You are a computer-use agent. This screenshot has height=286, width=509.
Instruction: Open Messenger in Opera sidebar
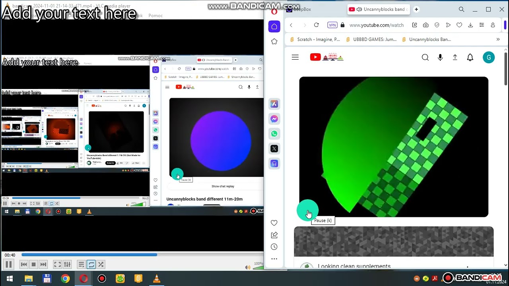point(274,119)
